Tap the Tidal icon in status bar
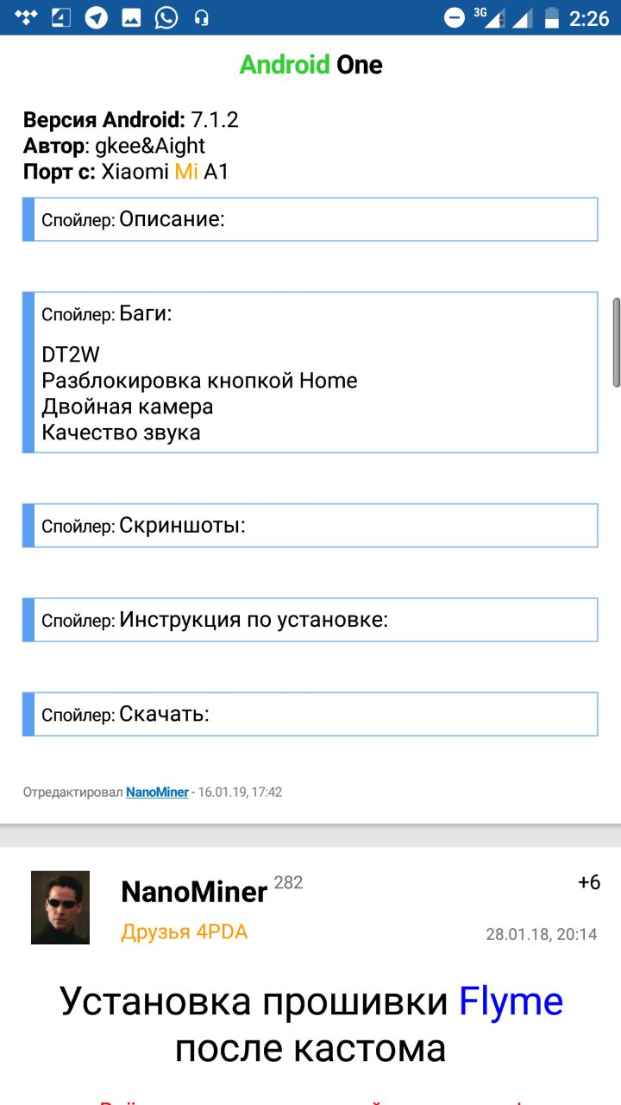621x1105 pixels. (26, 17)
